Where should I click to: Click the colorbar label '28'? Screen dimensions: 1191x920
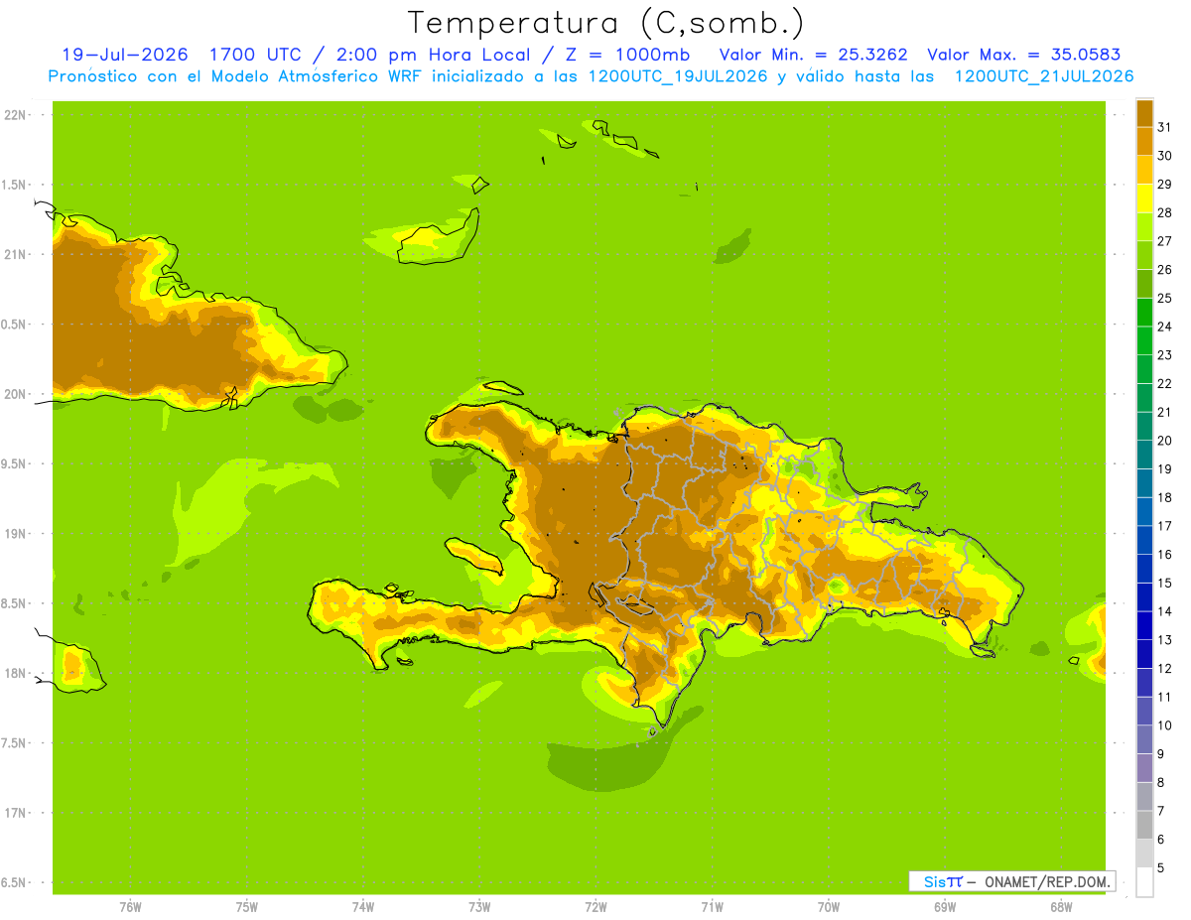coord(1164,212)
